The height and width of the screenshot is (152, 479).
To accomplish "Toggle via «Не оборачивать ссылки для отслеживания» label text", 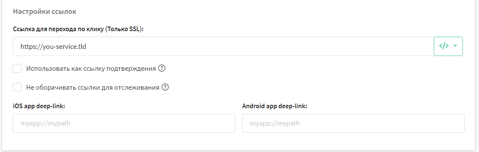I will coord(93,87).
